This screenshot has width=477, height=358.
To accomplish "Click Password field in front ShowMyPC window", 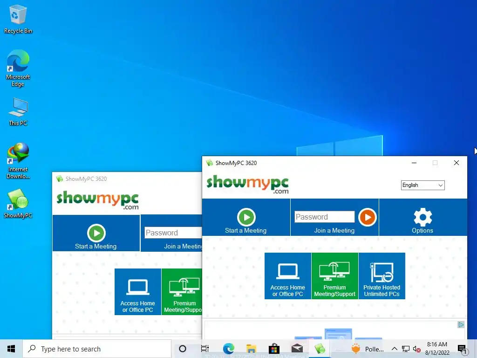I will [324, 217].
